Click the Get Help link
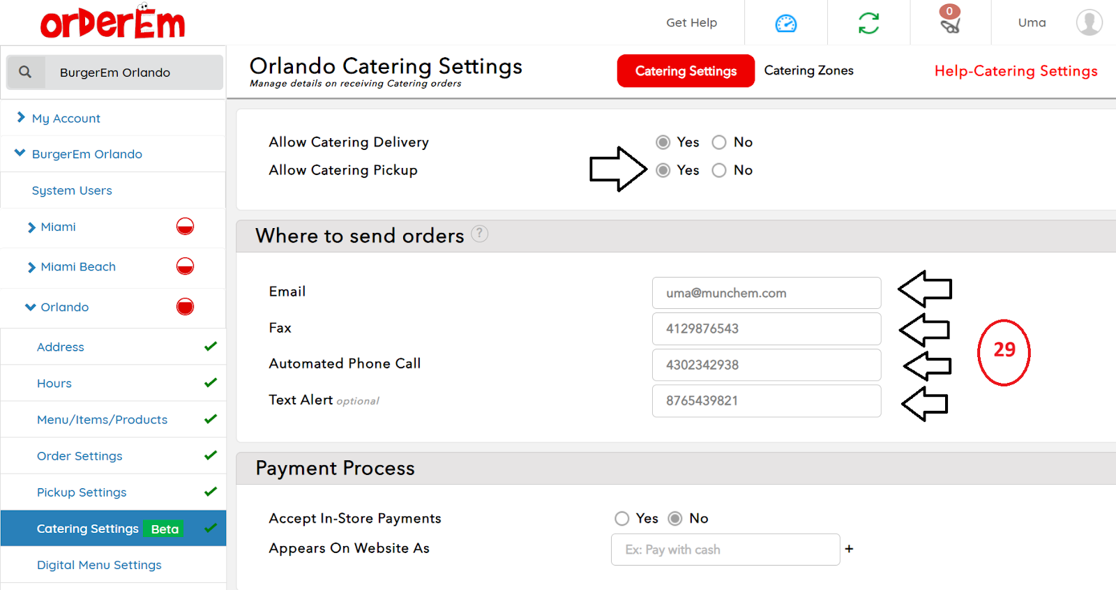Image resolution: width=1116 pixels, height=590 pixels. 691,23
